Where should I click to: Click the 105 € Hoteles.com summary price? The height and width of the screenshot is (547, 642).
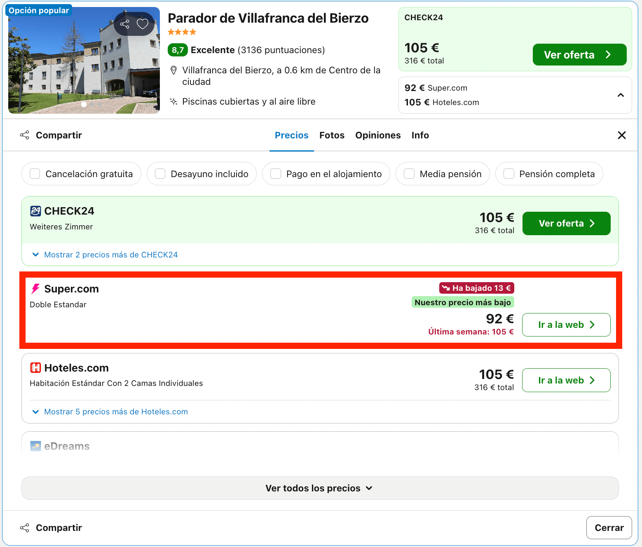[x=442, y=102]
